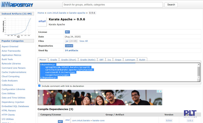Screen dimensions: 203x123
Task: Click the Version column header
Action: click(169, 115)
